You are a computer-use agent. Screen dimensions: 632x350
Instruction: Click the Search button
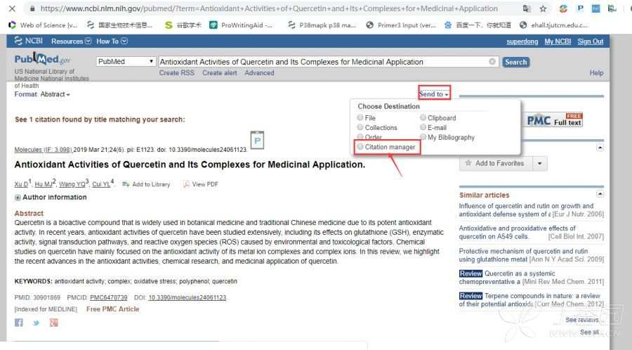pyautogui.click(x=515, y=62)
